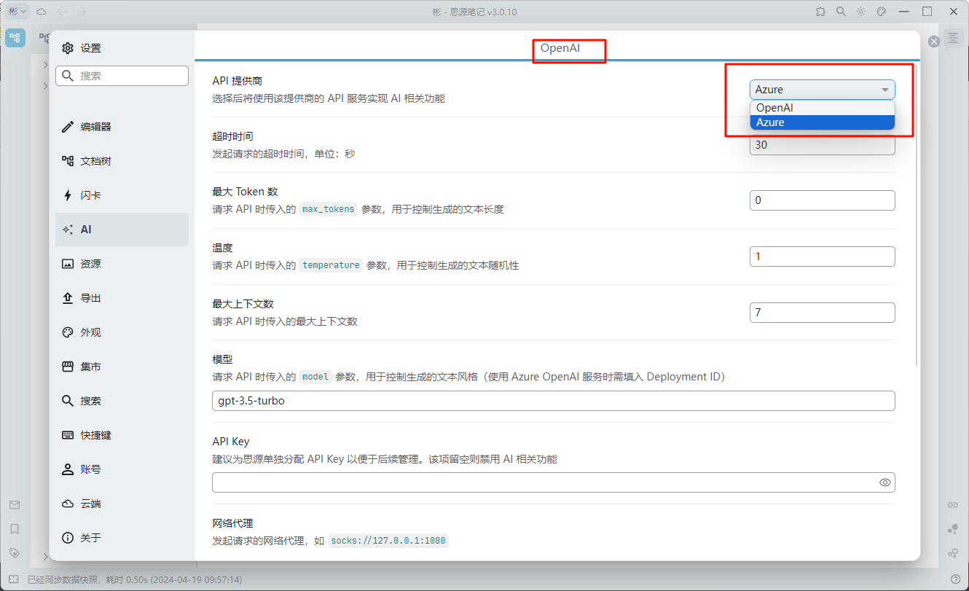Click the 模型 field containing gpt-3.5-turbo

pos(553,401)
